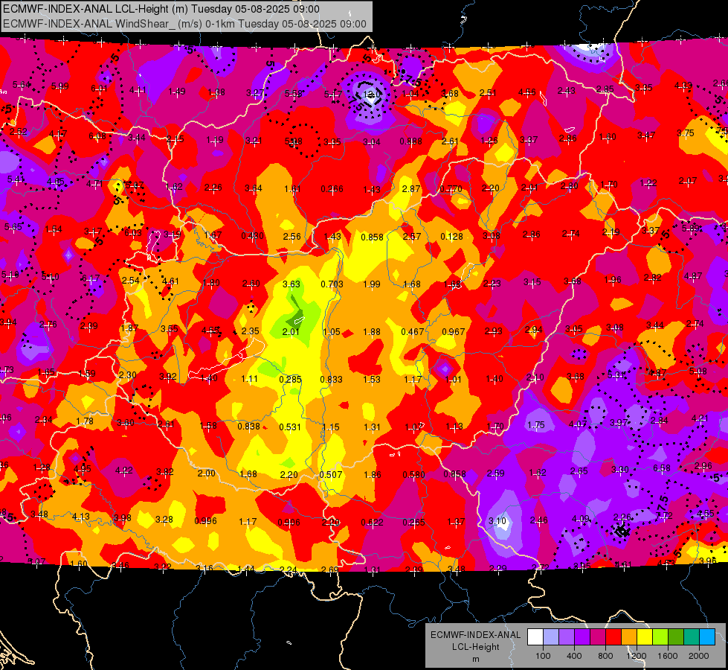This screenshot has width=728, height=670.
Task: Click wind shear value '0.703'
Action: pyautogui.click(x=332, y=284)
